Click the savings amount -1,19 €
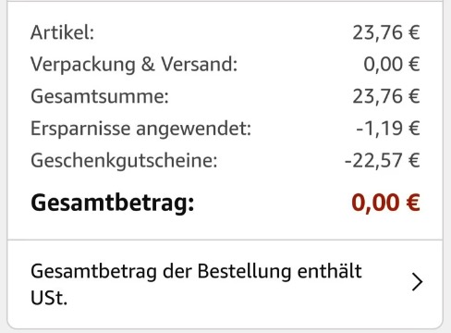The height and width of the screenshot is (333, 451). [388, 129]
